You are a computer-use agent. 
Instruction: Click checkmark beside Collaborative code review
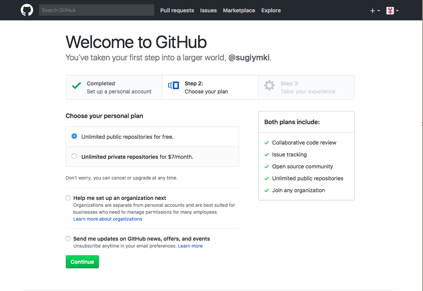266,143
